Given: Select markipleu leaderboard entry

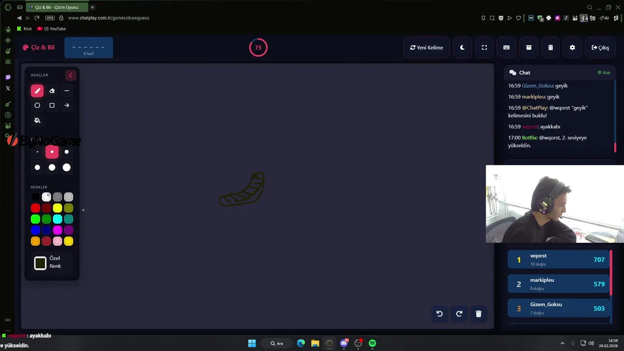Looking at the screenshot, I should pos(559,284).
